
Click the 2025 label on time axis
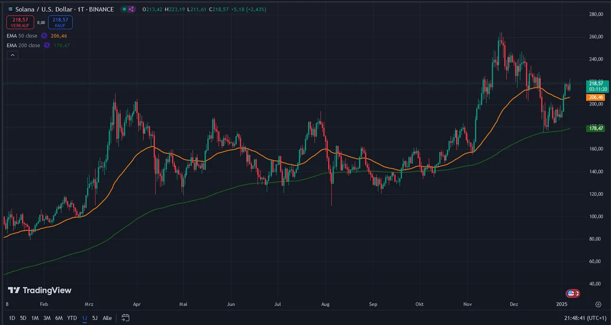pos(562,304)
